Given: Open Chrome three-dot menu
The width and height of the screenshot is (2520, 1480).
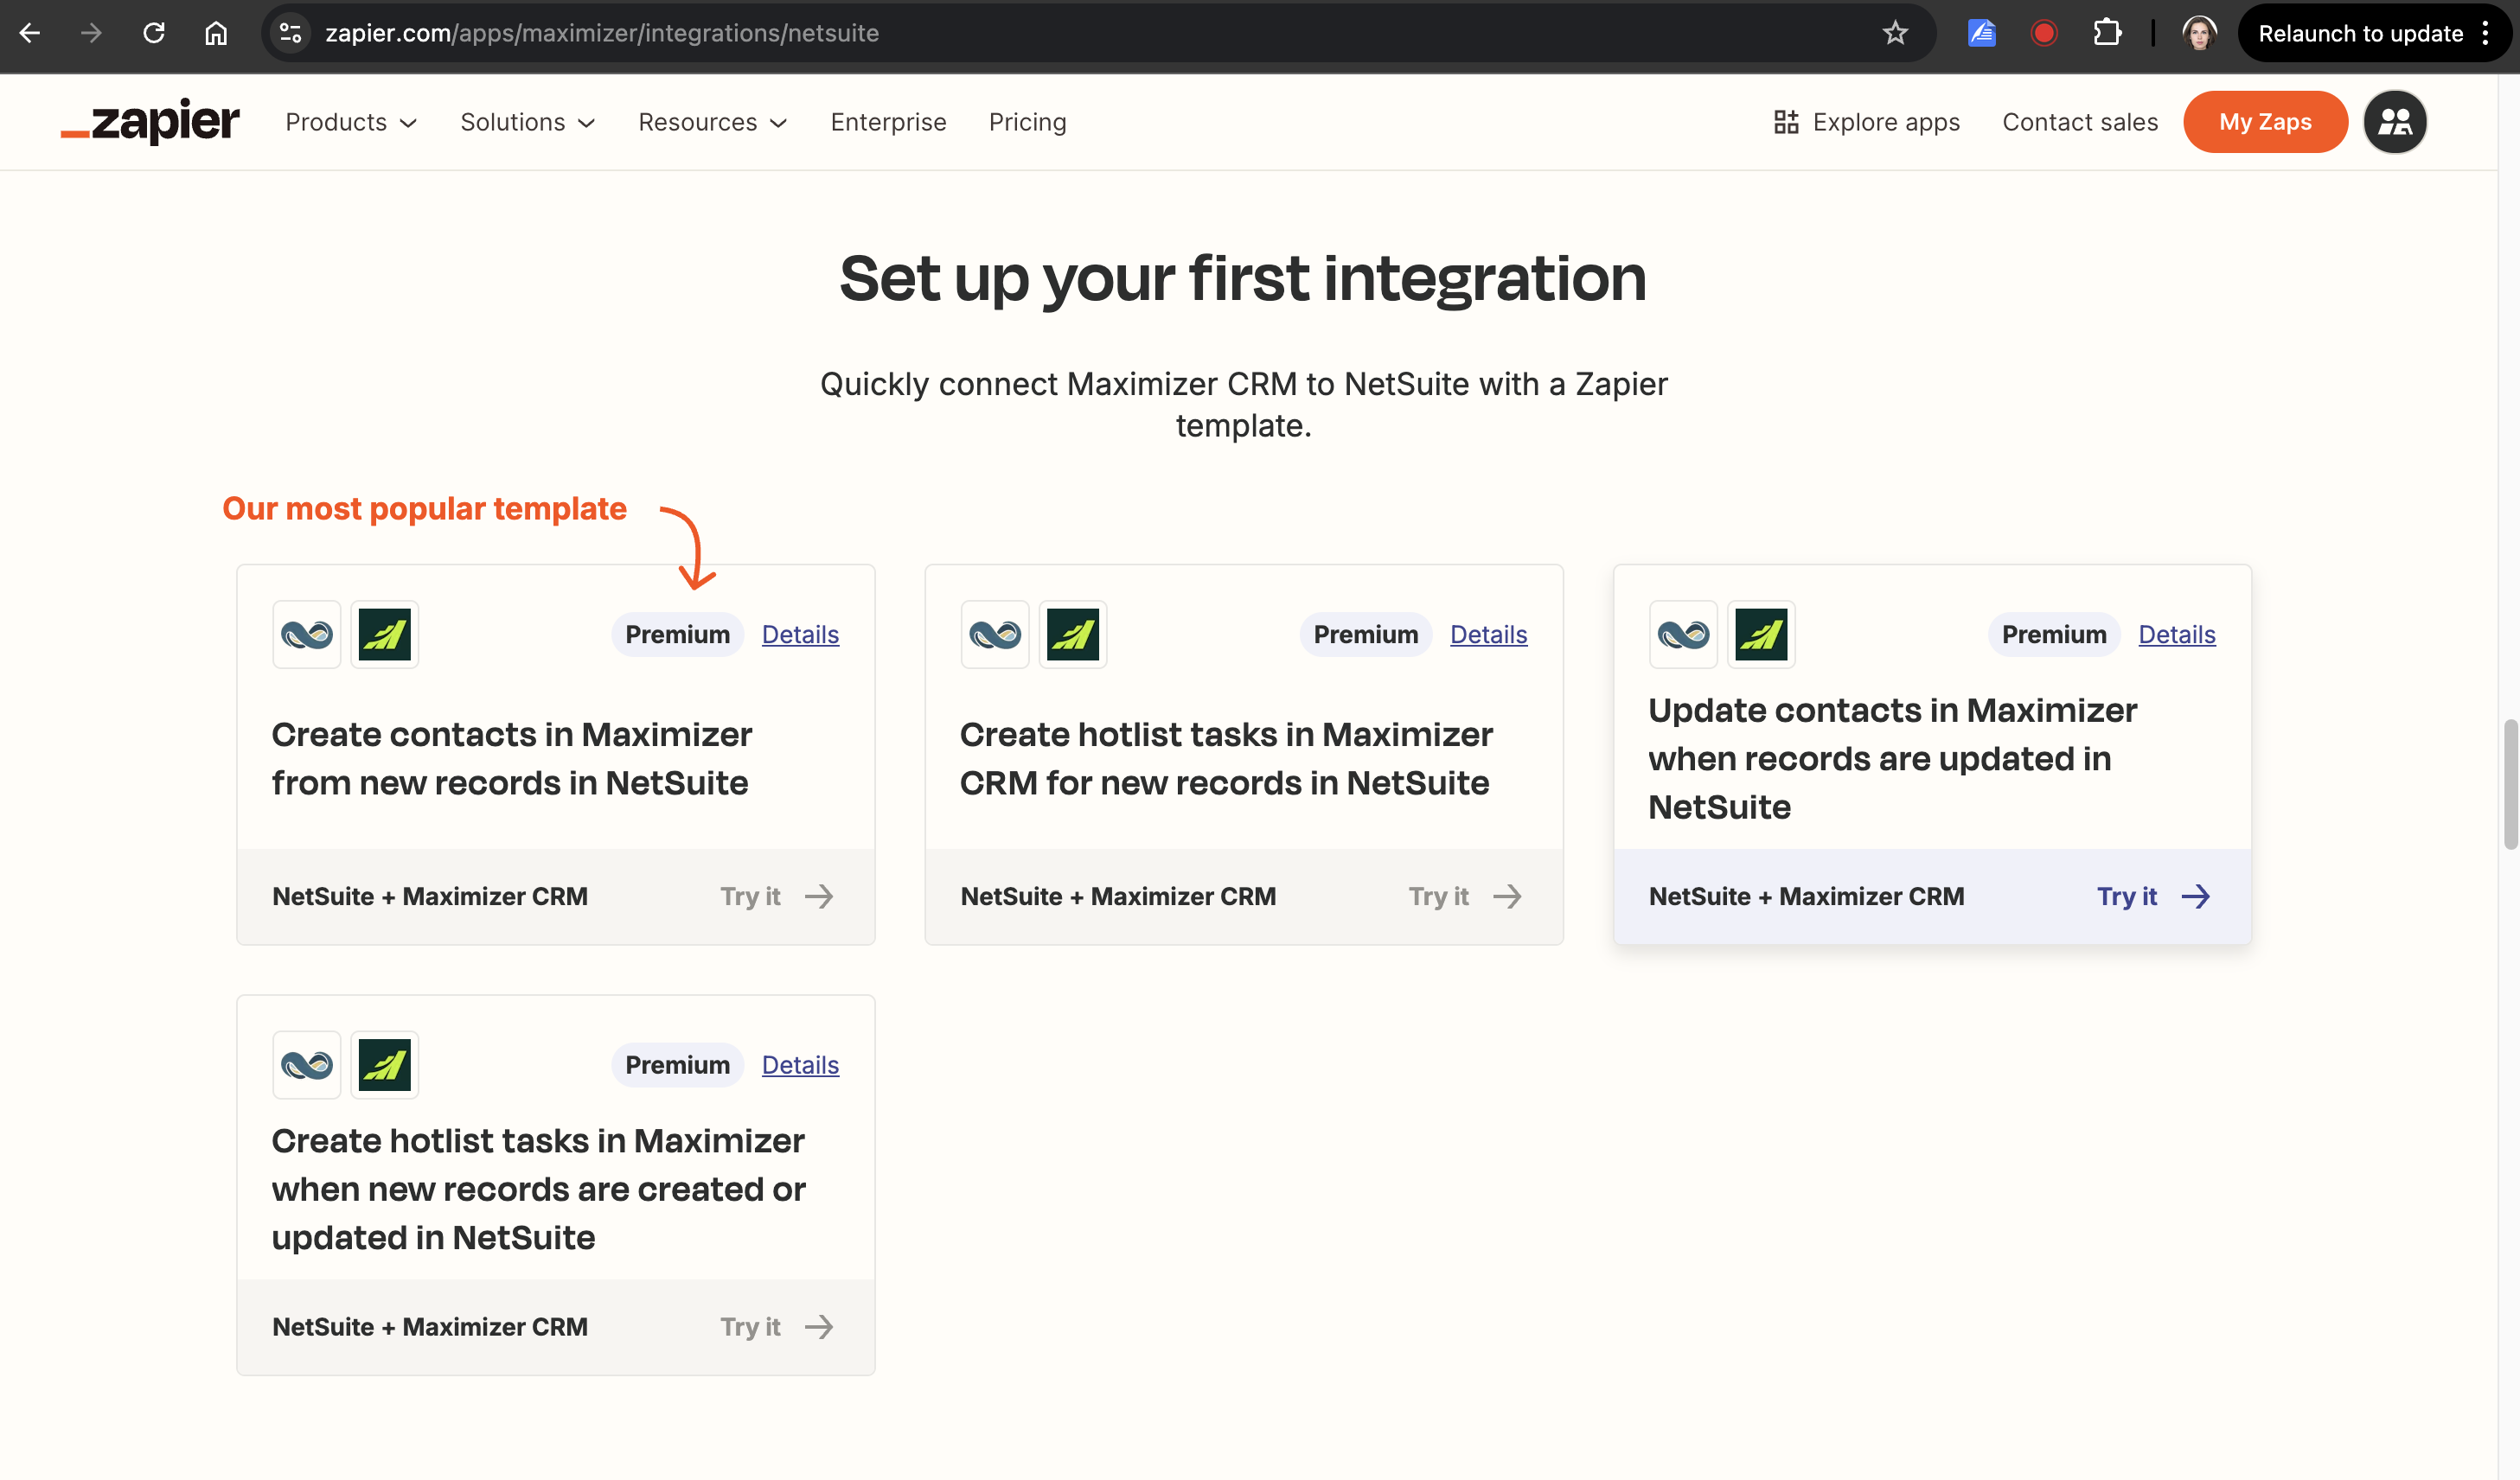Looking at the screenshot, I should pos(2486,33).
